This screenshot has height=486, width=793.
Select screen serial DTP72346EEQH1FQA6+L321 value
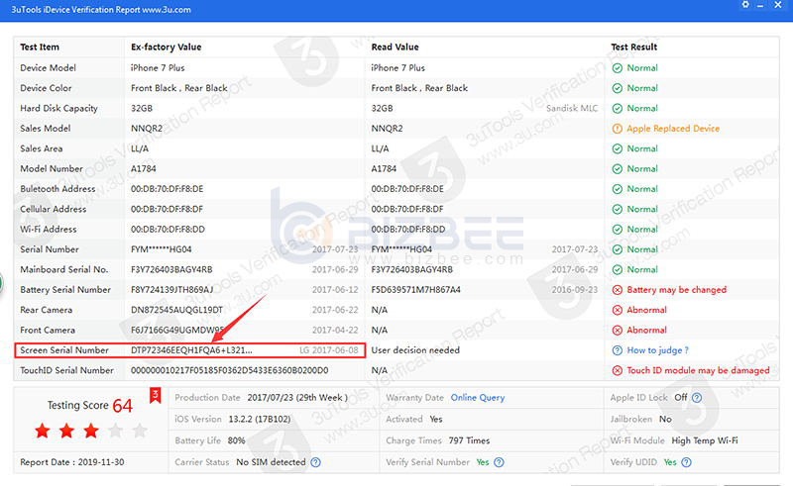pyautogui.click(x=191, y=350)
